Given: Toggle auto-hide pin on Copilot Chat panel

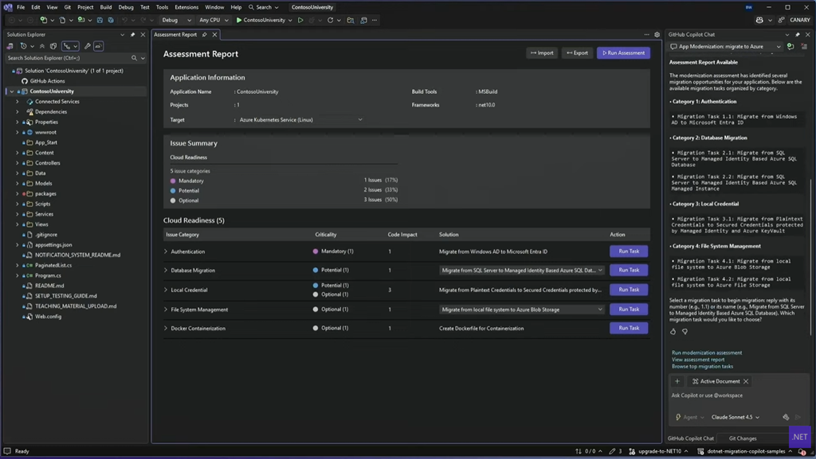Looking at the screenshot, I should (798, 35).
